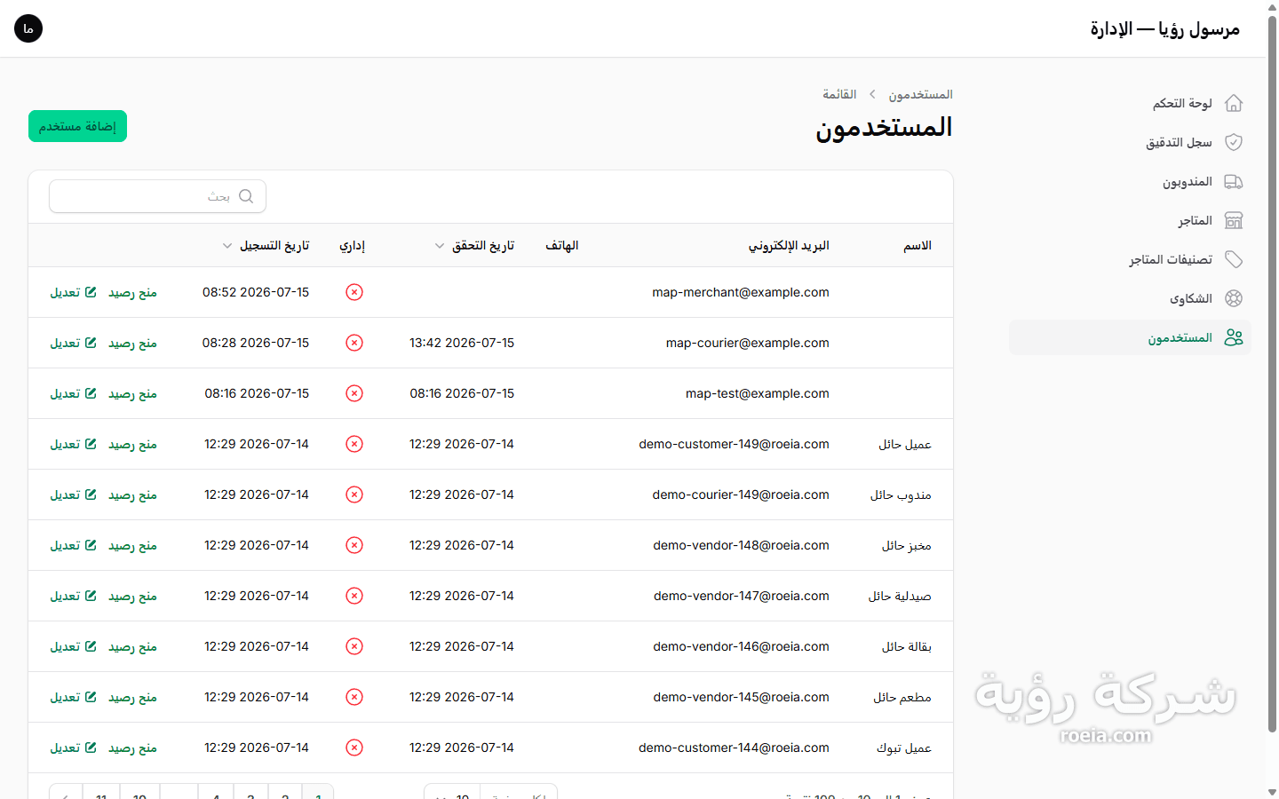Click admin X icon for مطعم حائل row
Image resolution: width=1279 pixels, height=799 pixels.
coord(354,697)
